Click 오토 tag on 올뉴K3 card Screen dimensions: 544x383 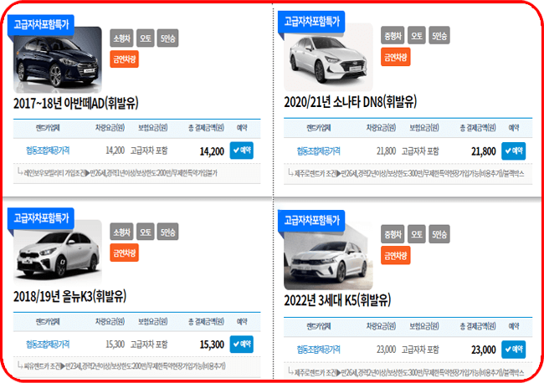pyautogui.click(x=146, y=232)
